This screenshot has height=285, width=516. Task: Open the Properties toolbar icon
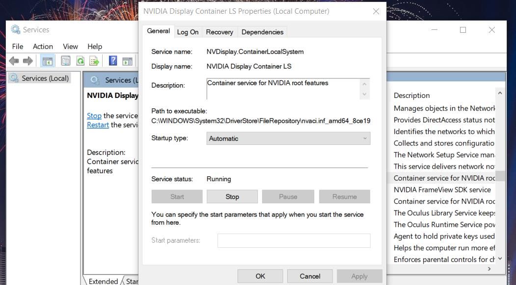click(x=65, y=61)
